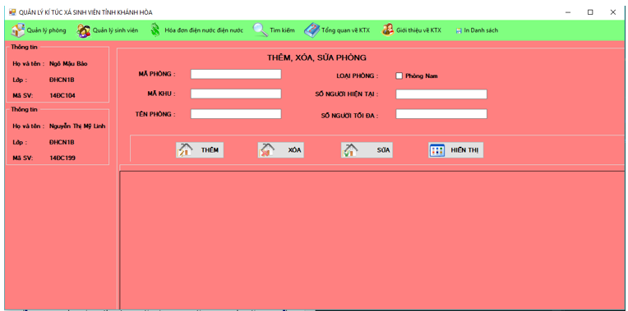628x311 pixels.
Task: Click the Quản lý phòng house icon
Action: (x=17, y=30)
